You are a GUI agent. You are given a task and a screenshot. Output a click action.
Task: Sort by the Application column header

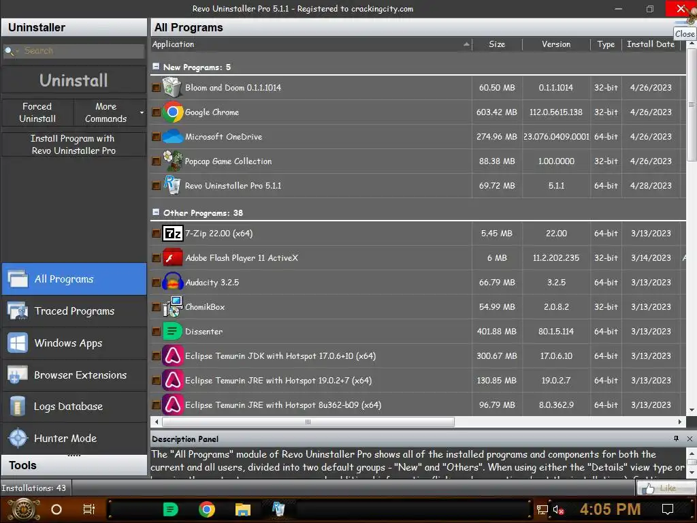click(310, 44)
